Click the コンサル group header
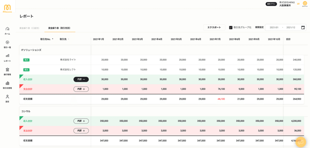This screenshot has width=310, height=148. click(26, 111)
